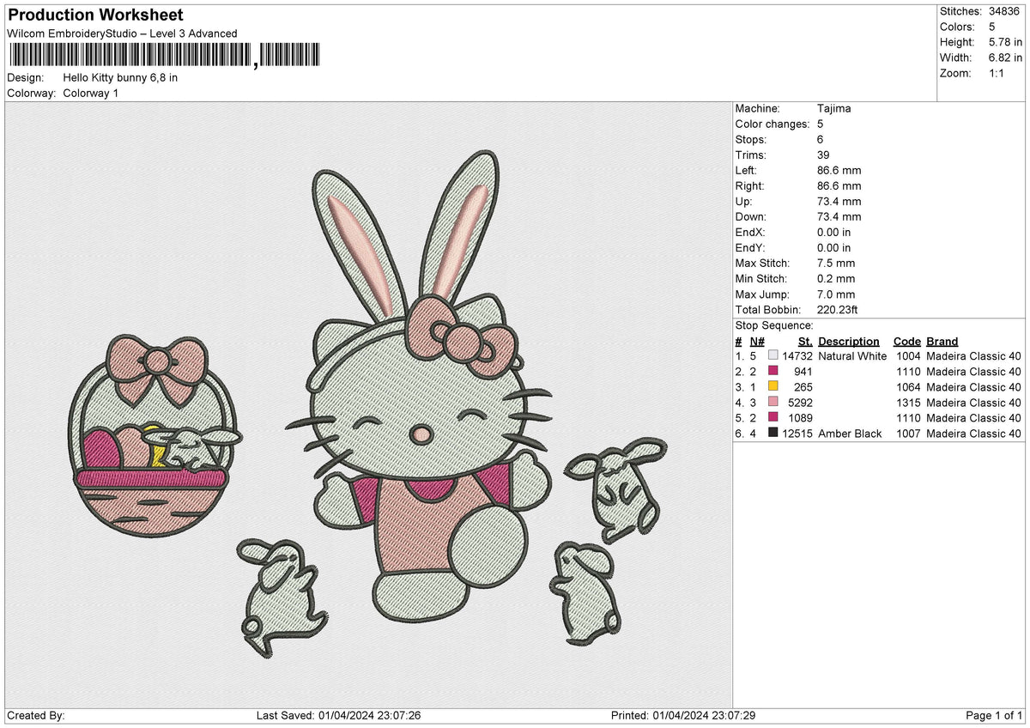This screenshot has width=1030, height=728.
Task: Click the N# column header
Action: tap(756, 341)
